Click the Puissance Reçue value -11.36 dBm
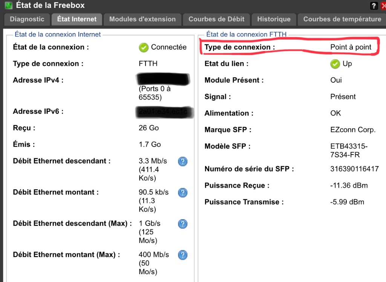The height and width of the screenshot is (282, 386). (x=349, y=186)
